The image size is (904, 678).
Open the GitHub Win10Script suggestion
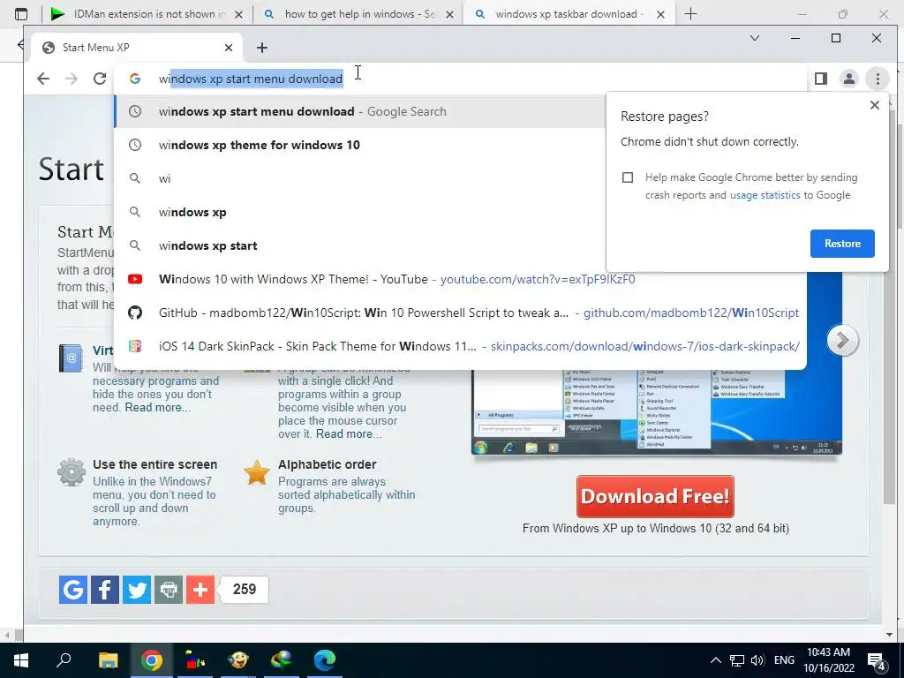point(460,313)
